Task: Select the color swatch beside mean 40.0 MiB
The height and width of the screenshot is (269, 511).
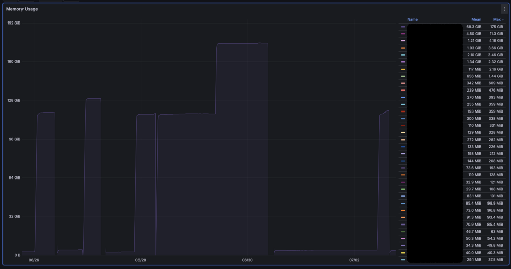Action: 403,253
